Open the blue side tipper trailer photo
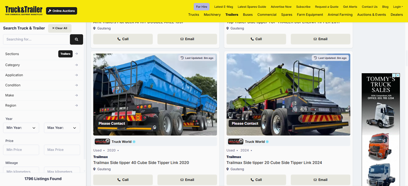 (x=155, y=94)
